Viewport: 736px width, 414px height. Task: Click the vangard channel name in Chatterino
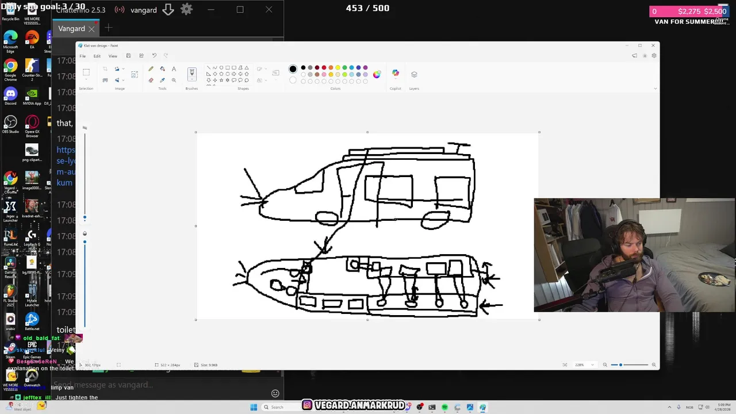(x=144, y=10)
